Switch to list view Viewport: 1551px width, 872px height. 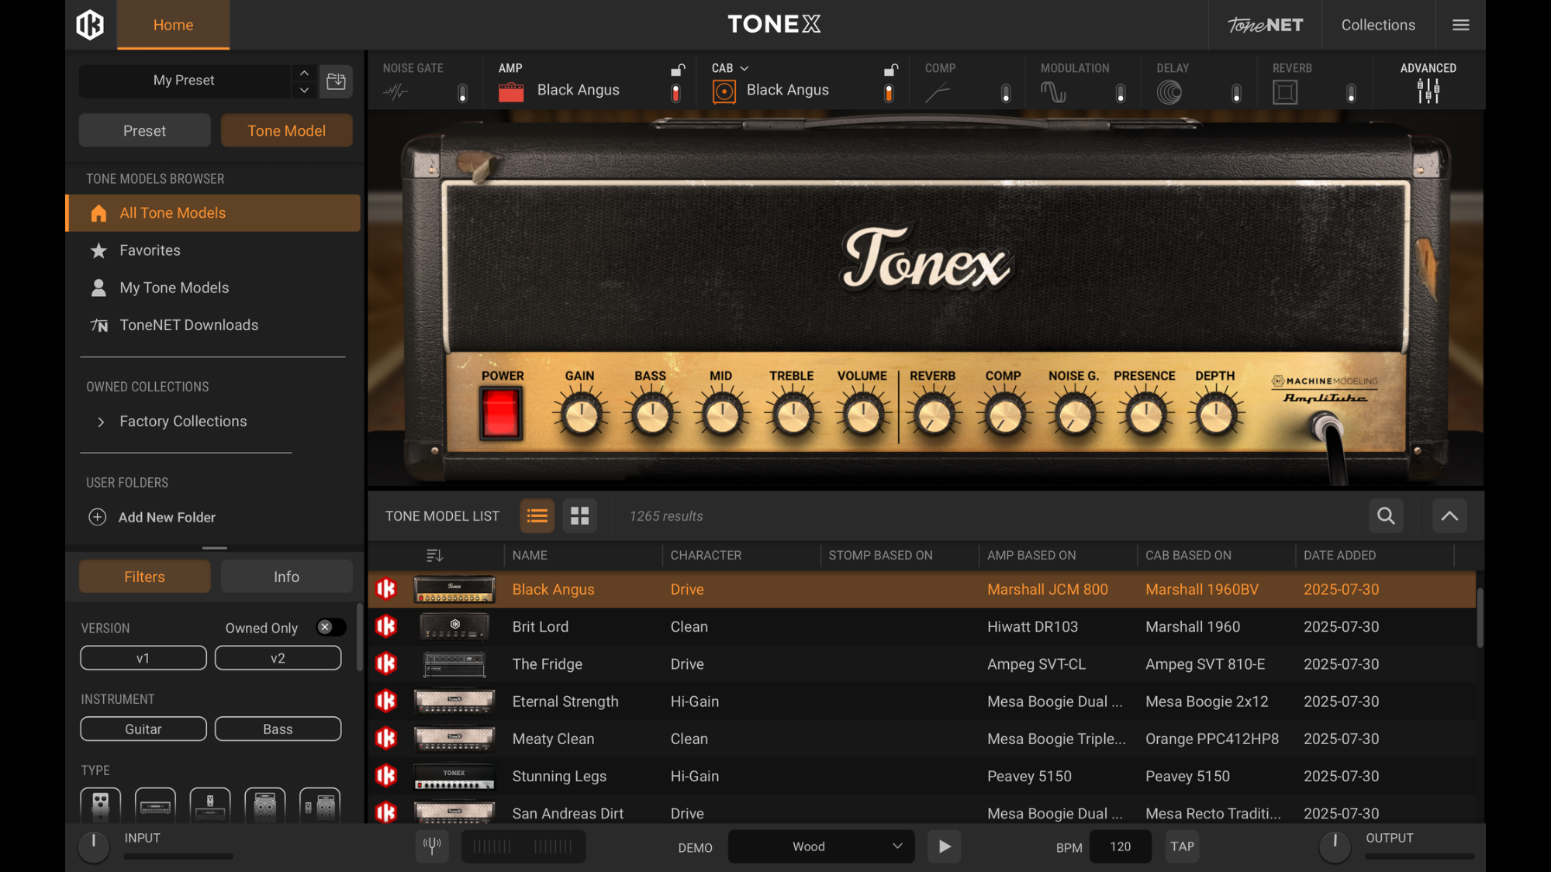[x=537, y=516]
